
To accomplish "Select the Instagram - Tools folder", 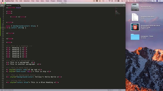I will tap(135, 37).
